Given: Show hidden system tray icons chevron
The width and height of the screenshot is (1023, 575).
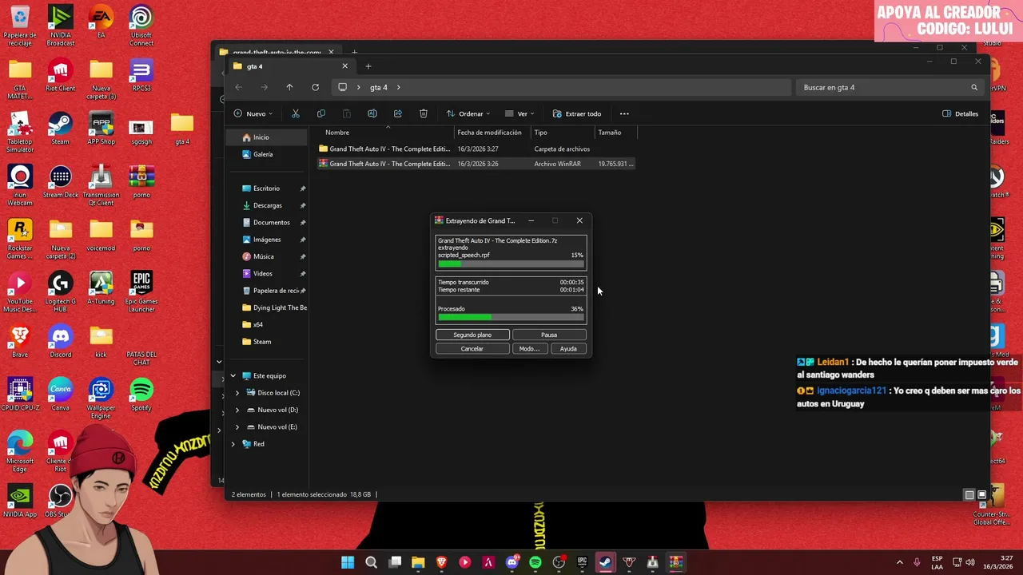Looking at the screenshot, I should (899, 562).
